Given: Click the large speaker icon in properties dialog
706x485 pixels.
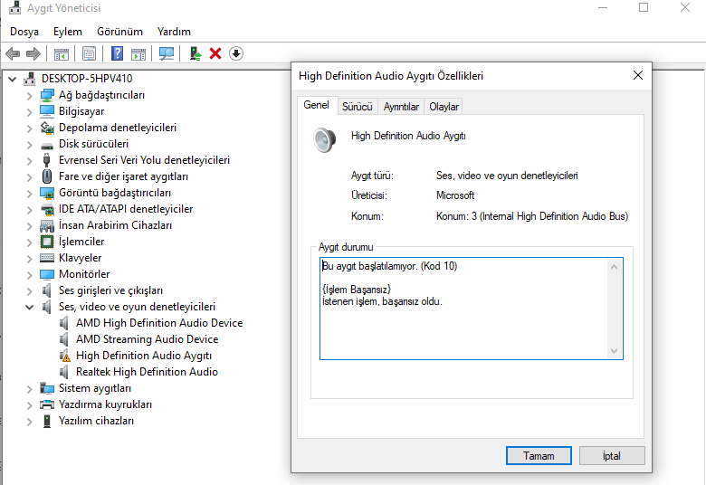Looking at the screenshot, I should (x=325, y=139).
